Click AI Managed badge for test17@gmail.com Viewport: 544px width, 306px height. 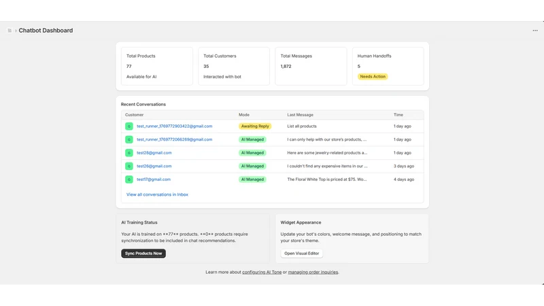pyautogui.click(x=252, y=180)
